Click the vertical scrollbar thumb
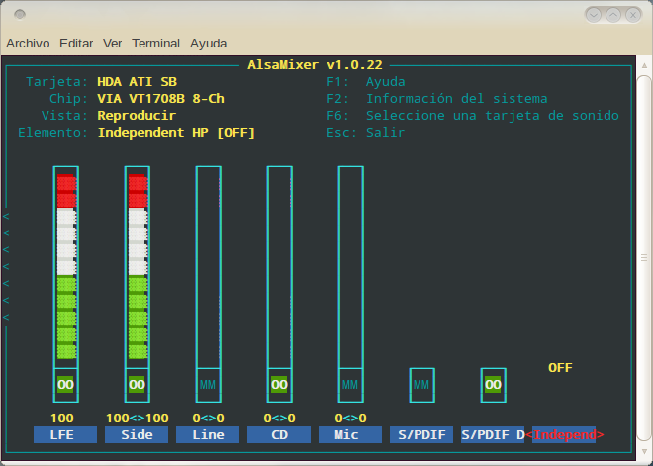This screenshot has height=466, width=653. point(644,258)
